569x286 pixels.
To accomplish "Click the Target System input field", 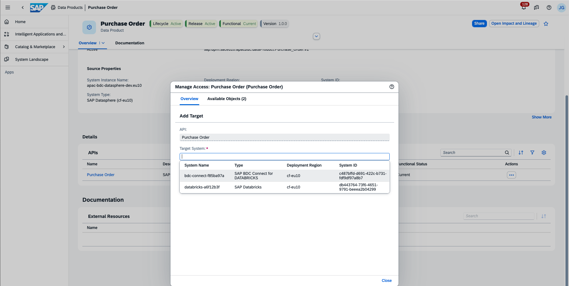I will [x=284, y=156].
